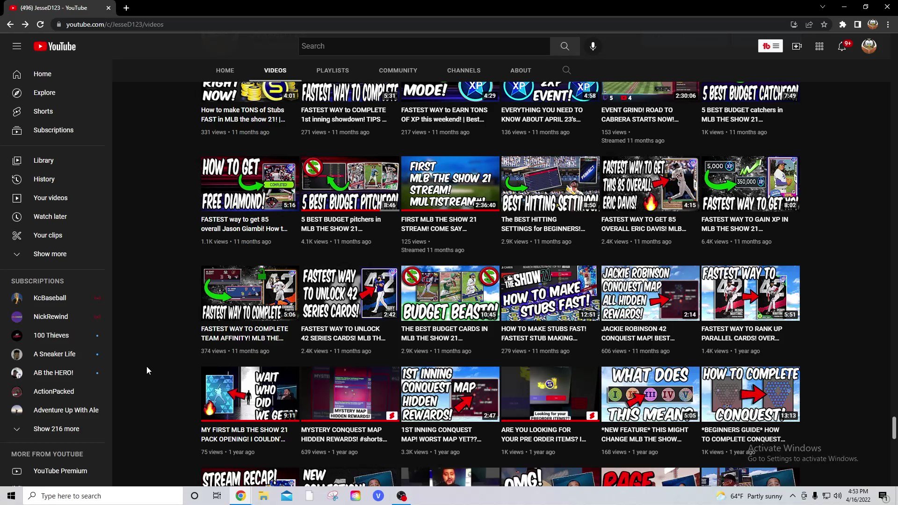The width and height of the screenshot is (898, 505).
Task: Open the new browser tab plus button
Action: tap(126, 8)
